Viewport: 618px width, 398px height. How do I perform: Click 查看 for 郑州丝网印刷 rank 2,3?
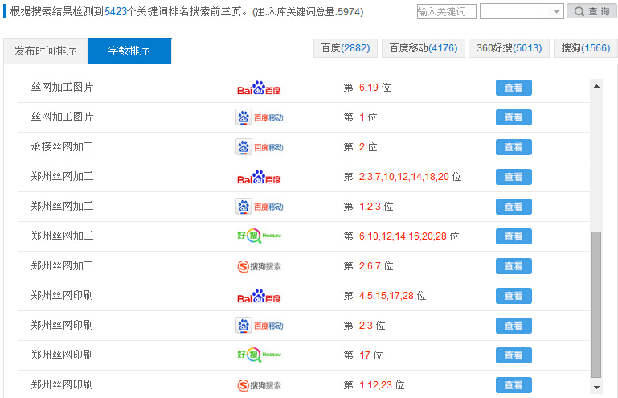coord(514,326)
